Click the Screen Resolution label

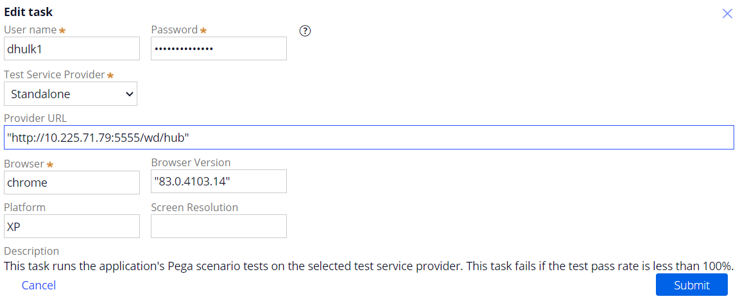coord(194,207)
